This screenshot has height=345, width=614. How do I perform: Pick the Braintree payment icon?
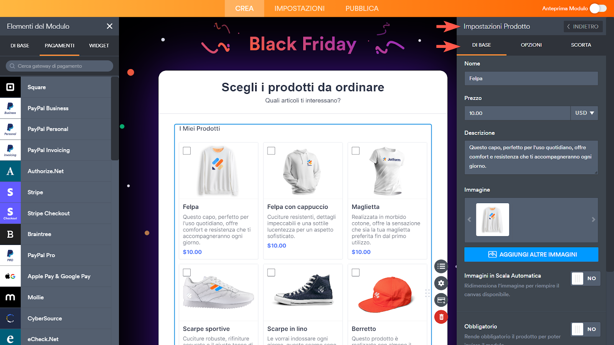point(10,234)
